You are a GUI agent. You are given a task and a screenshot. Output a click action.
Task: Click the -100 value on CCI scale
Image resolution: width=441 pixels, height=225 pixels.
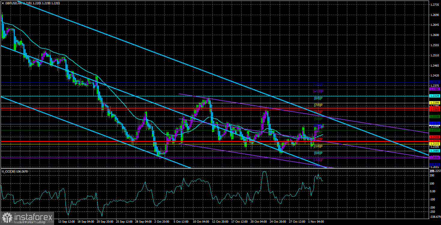point(433,199)
